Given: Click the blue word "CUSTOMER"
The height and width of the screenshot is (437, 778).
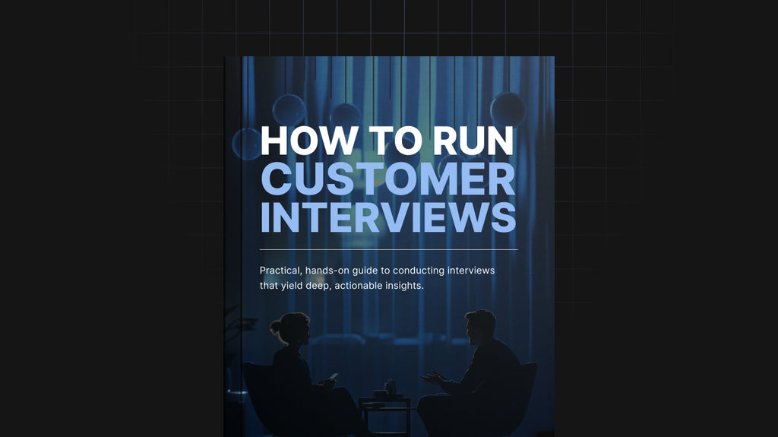Looking at the screenshot, I should click(387, 180).
